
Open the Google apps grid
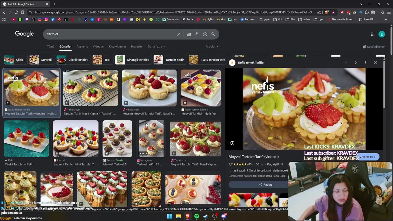[x=373, y=34]
